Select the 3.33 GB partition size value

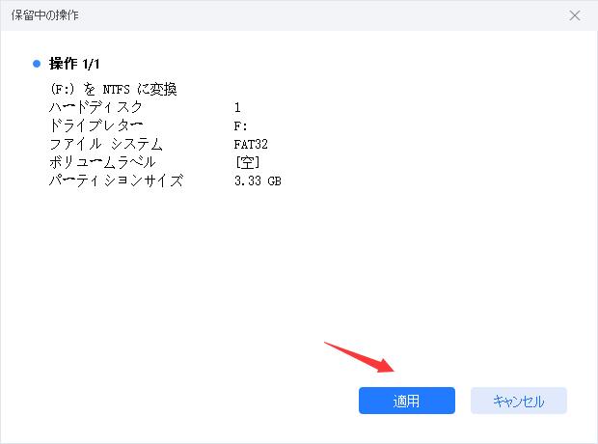(258, 180)
